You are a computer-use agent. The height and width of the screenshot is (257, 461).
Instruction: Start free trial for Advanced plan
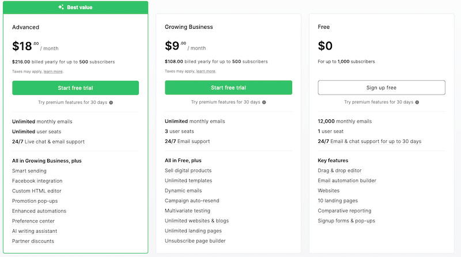tap(75, 88)
